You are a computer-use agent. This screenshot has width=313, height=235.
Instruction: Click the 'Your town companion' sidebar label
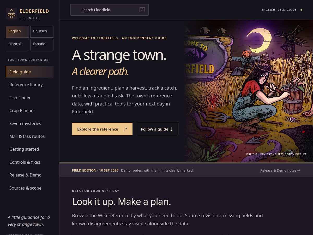click(28, 60)
